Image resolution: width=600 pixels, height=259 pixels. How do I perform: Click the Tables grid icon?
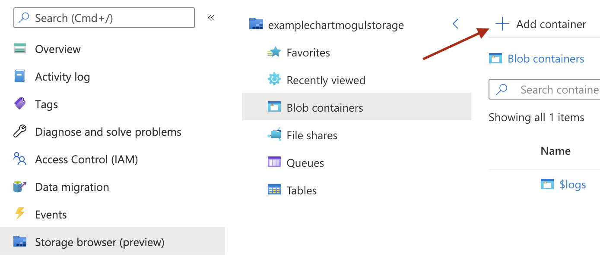(x=274, y=190)
